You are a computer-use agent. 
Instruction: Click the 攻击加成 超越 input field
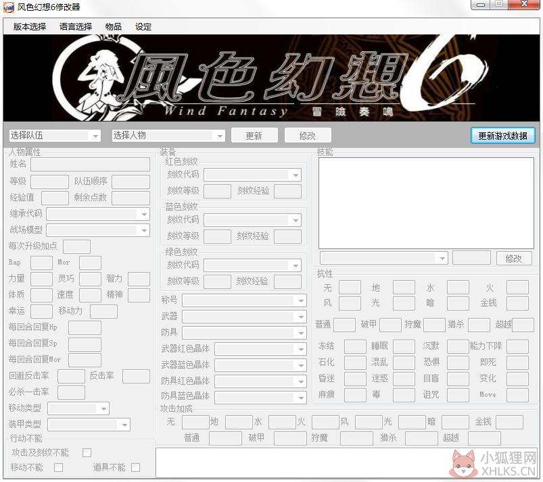point(484,438)
